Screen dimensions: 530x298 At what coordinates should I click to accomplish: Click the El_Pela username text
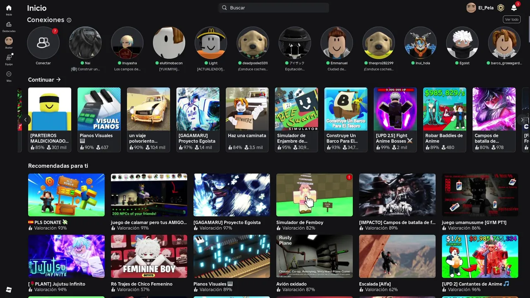[x=486, y=7]
